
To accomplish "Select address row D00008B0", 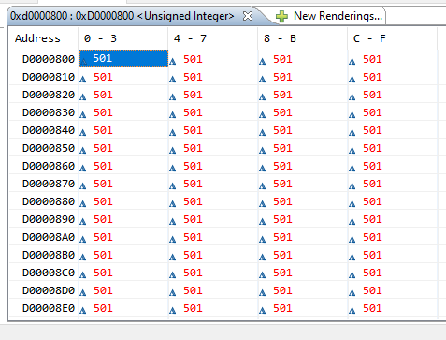I will [x=49, y=255].
